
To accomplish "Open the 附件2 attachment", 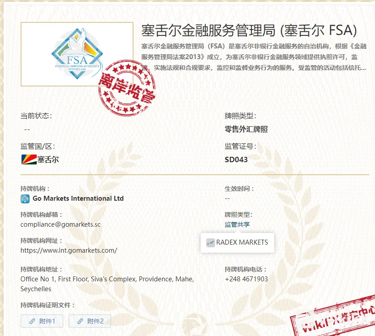I will click(x=90, y=321).
